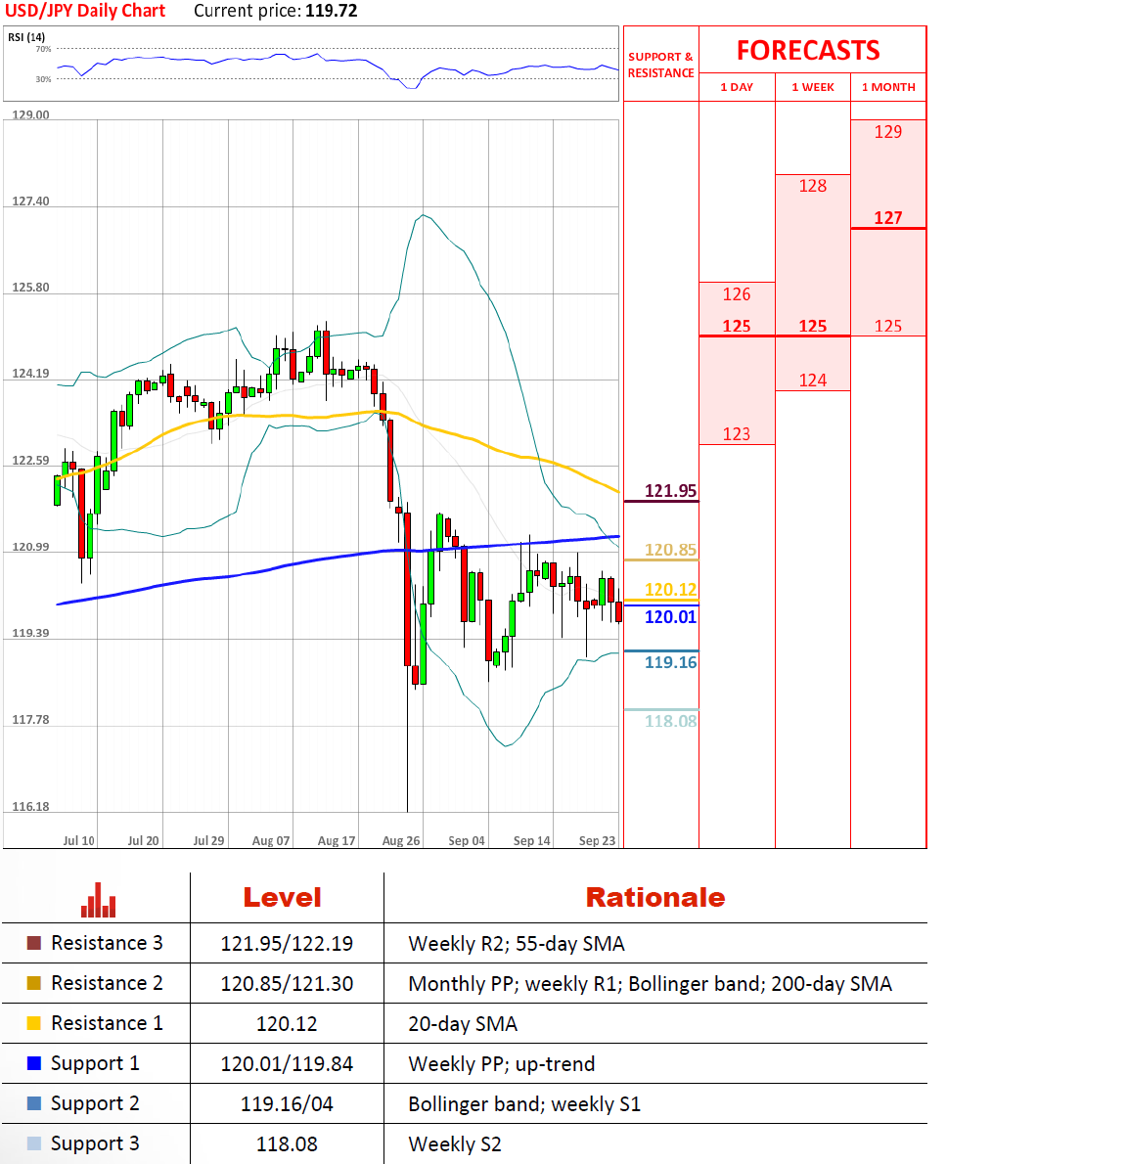Viewport: 1127px width, 1164px height.
Task: Click bold 125 in the 1 day column
Action: [x=737, y=326]
